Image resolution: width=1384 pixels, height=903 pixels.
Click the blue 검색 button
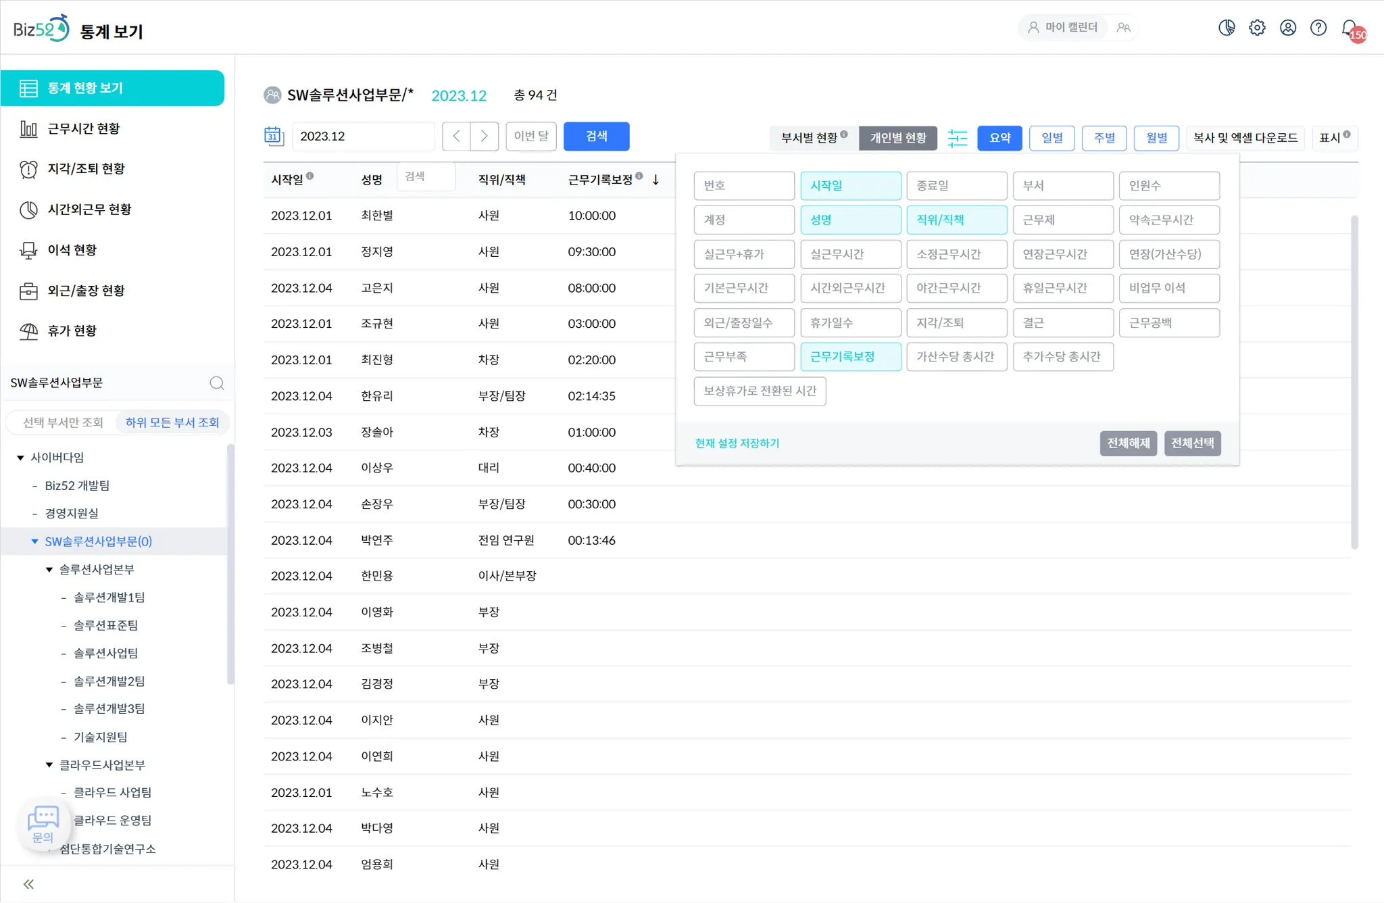pyautogui.click(x=596, y=137)
